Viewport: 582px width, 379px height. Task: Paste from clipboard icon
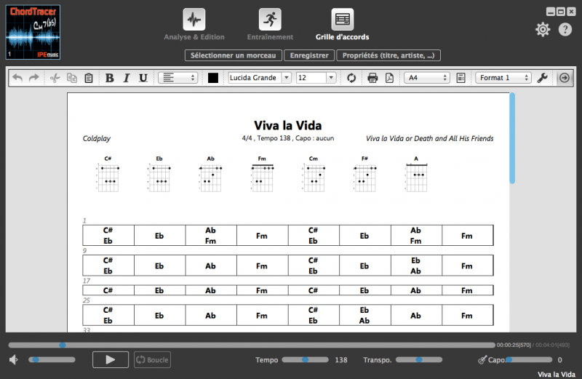point(89,78)
